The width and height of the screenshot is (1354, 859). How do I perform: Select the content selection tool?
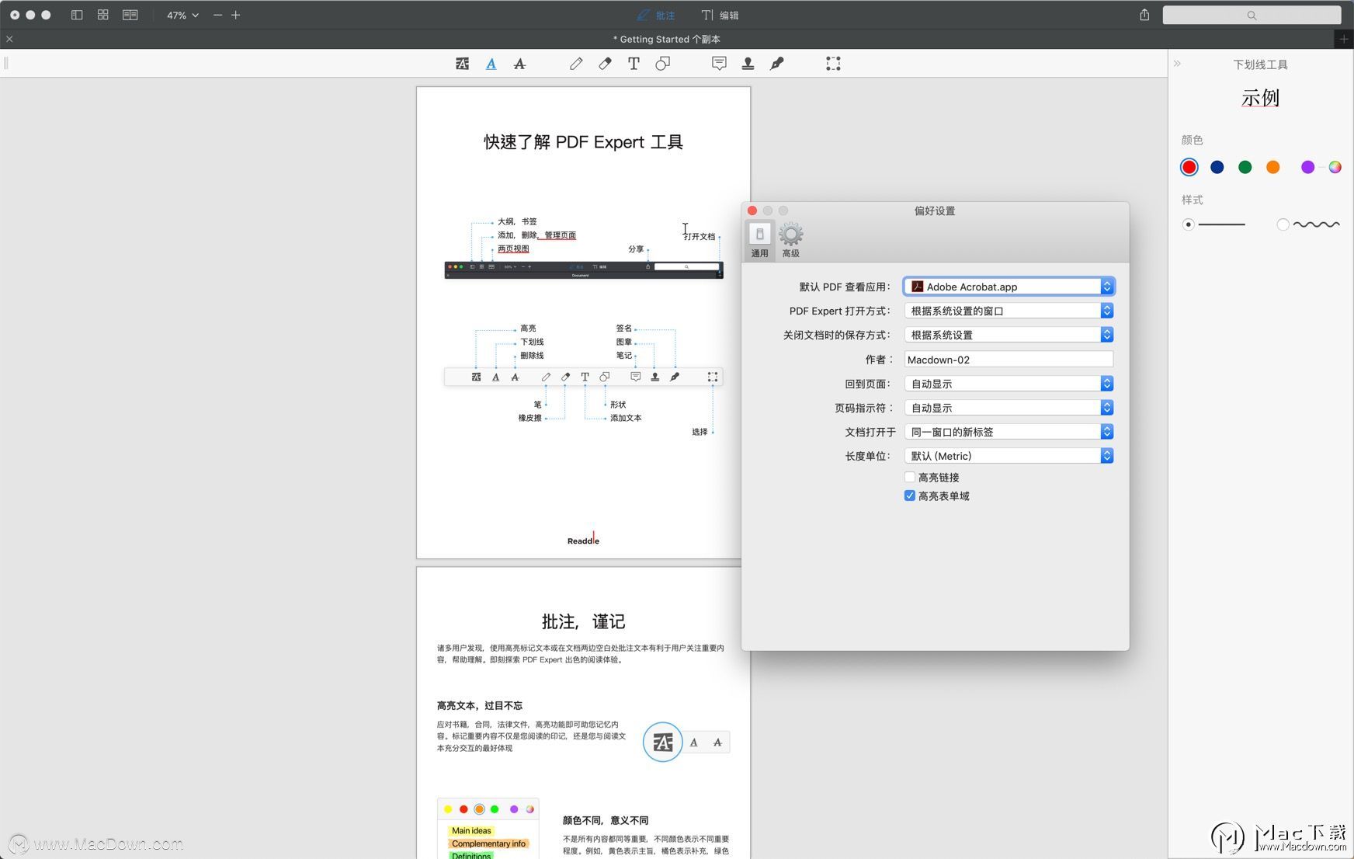(x=833, y=64)
